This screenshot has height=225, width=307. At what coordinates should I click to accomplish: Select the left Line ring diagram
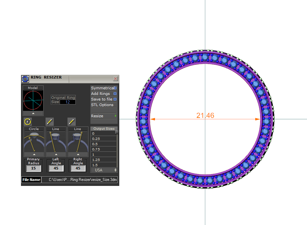pos(56,141)
